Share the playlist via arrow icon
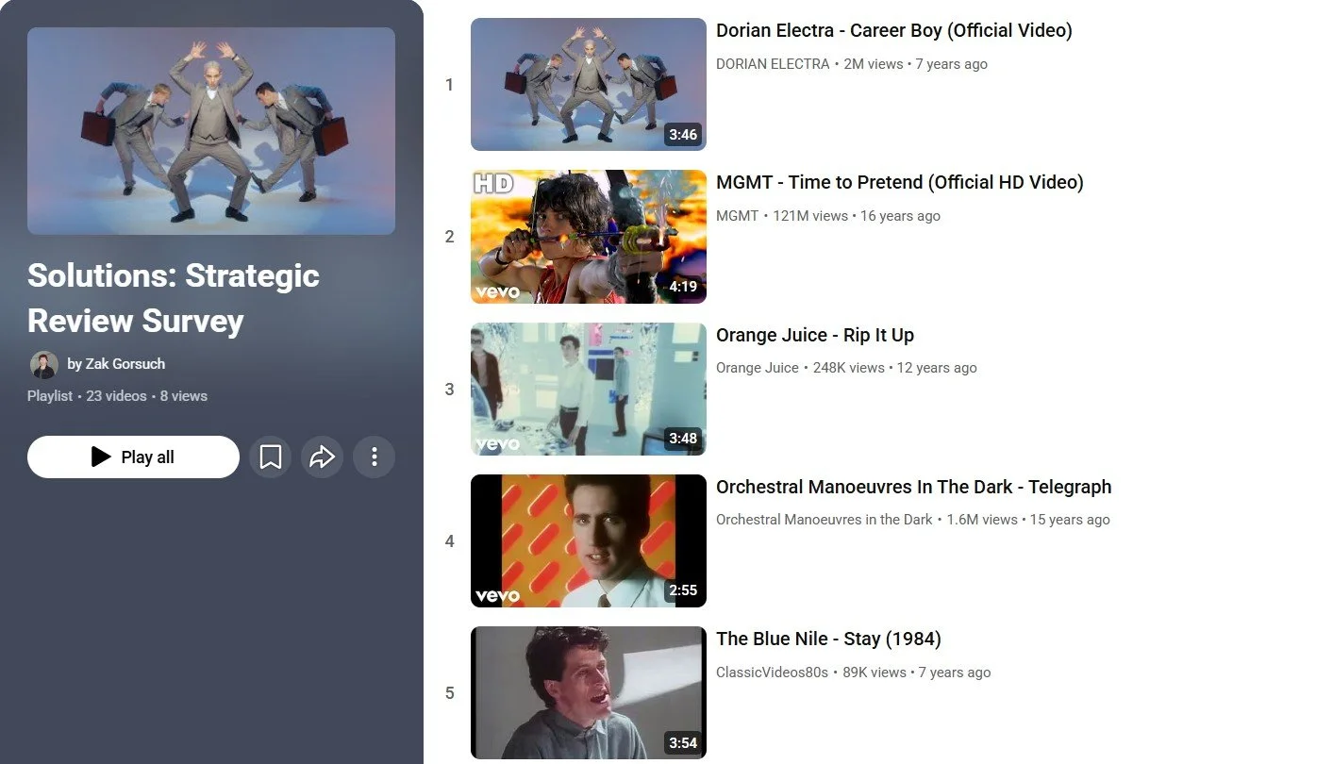Screen dimensions: 1333x764 tap(322, 457)
